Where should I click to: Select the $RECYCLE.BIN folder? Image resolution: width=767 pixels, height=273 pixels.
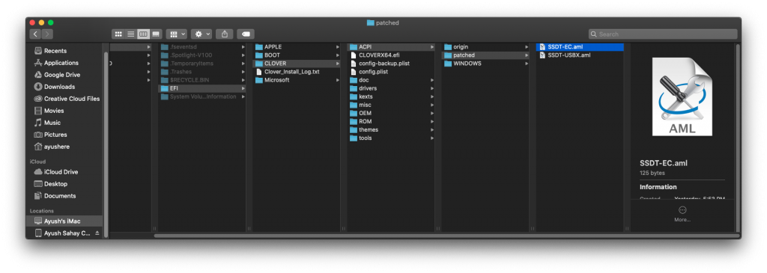pos(202,80)
